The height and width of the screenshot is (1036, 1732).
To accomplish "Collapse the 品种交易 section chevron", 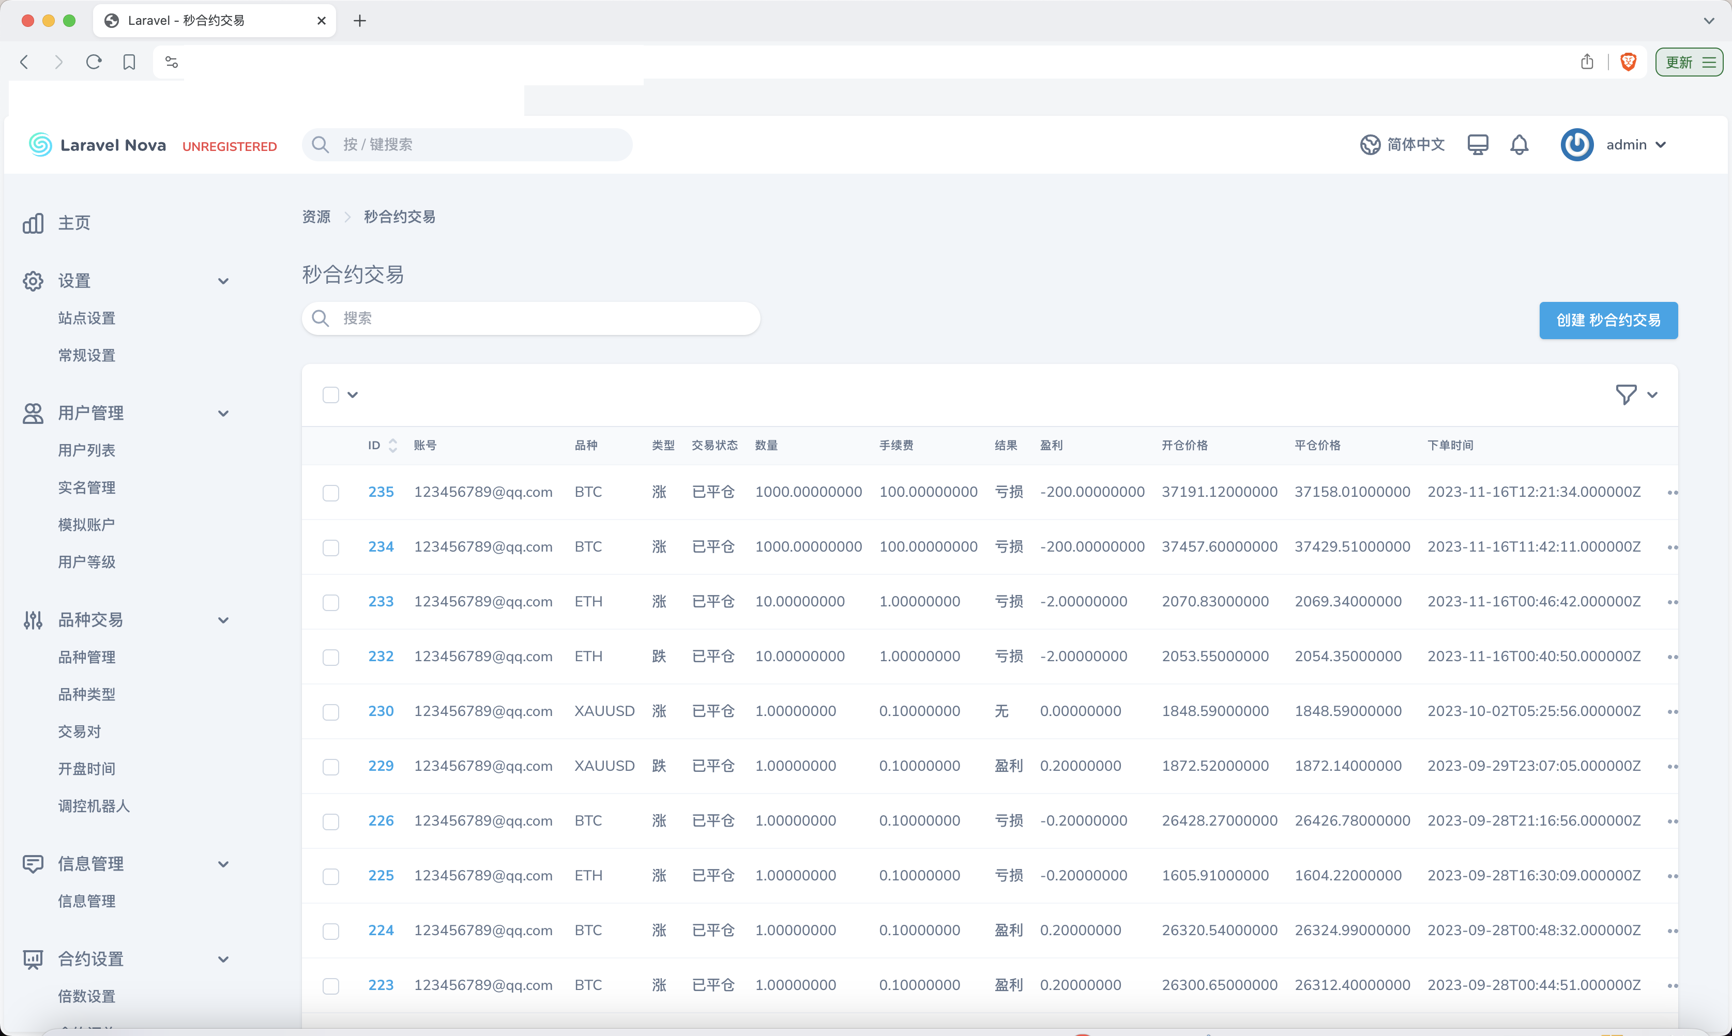I will 223,620.
